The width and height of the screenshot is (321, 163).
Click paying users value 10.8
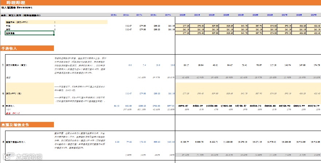tap(158, 65)
